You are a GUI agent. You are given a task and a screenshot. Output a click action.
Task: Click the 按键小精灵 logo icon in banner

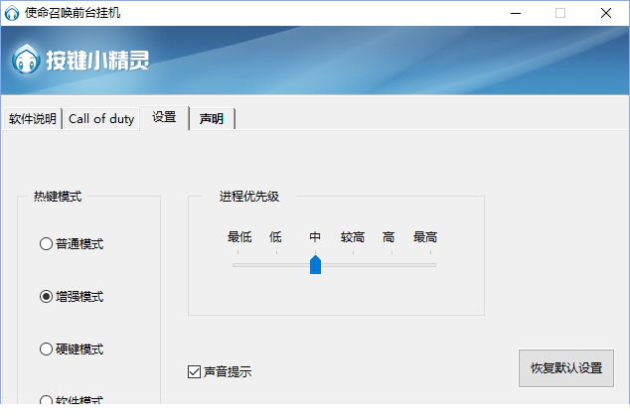point(26,60)
